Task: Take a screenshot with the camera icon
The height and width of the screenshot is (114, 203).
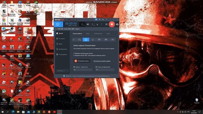Action: point(117,24)
